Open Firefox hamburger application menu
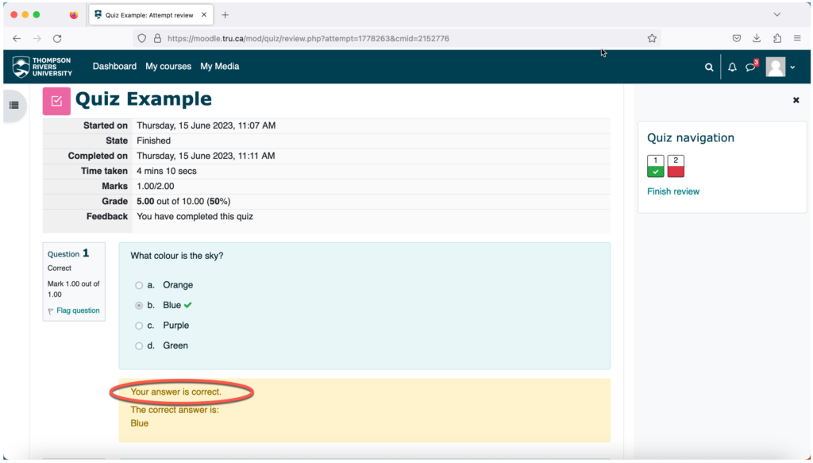Image resolution: width=813 pixels, height=463 pixels. click(x=797, y=38)
